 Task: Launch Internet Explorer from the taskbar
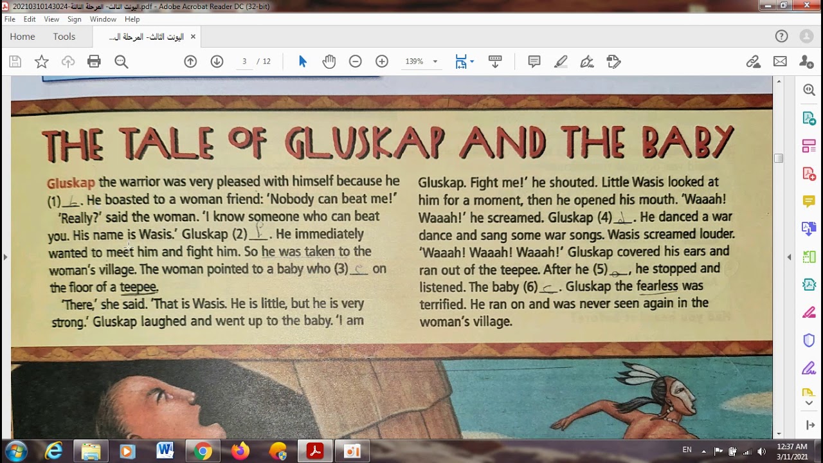click(53, 451)
